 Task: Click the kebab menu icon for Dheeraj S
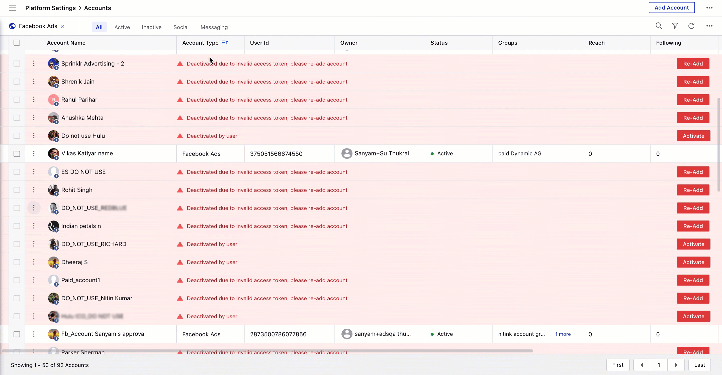point(34,262)
